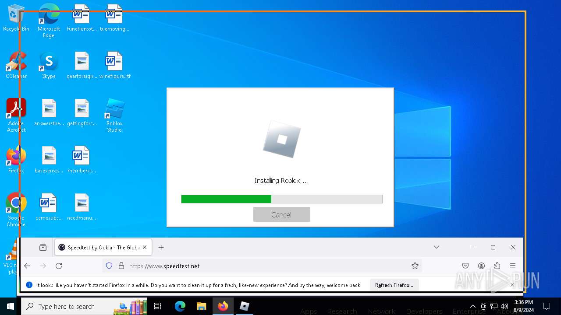Select the answersthe... image file icon
Viewport: 561px width, 315px height.
point(49,112)
